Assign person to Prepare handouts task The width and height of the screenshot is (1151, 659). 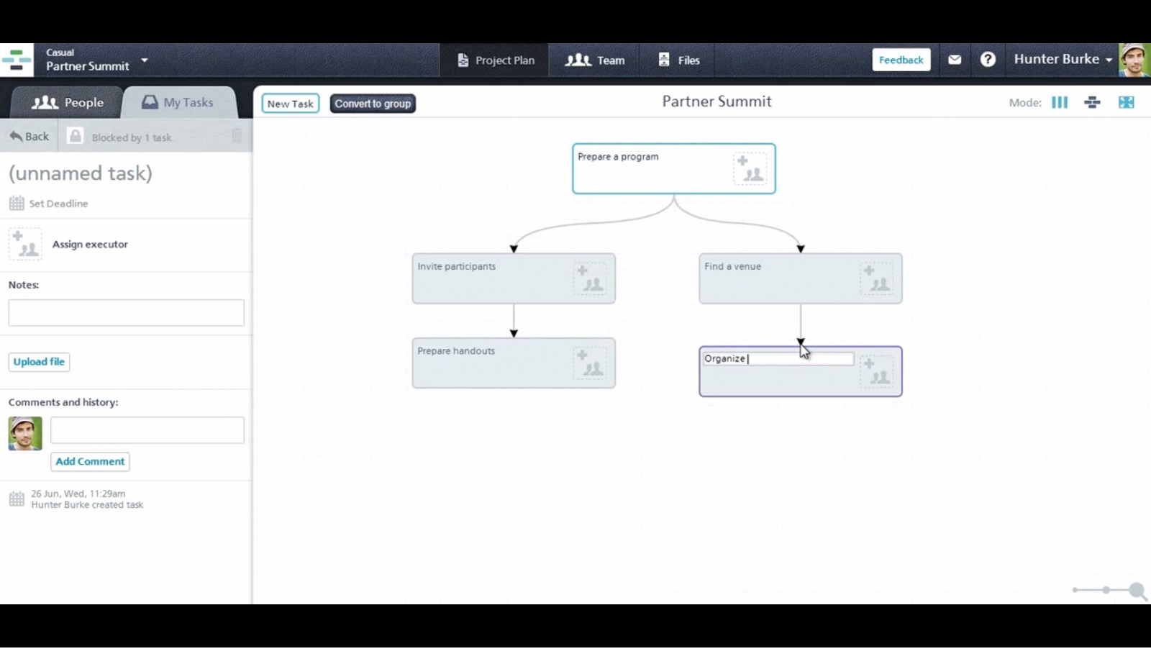590,363
